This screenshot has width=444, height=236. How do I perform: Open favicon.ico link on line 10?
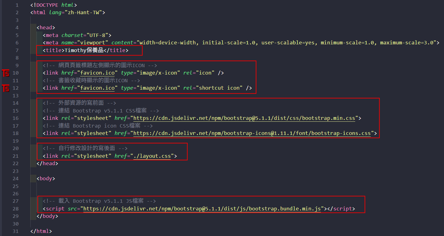tap(97, 73)
